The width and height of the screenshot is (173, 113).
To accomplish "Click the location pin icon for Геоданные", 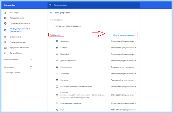I will (57, 41).
